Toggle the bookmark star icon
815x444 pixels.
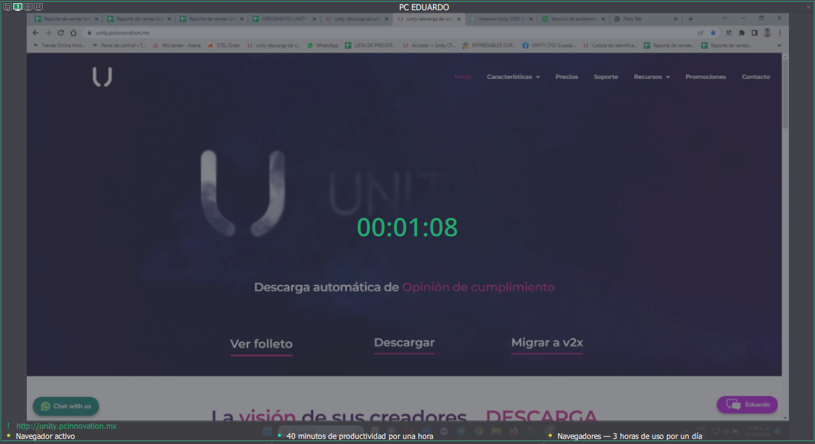point(713,32)
